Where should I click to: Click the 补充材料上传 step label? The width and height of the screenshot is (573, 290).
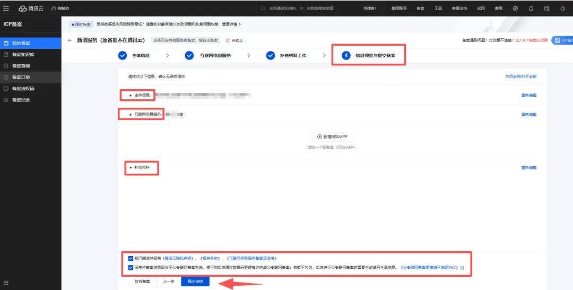pyautogui.click(x=293, y=56)
